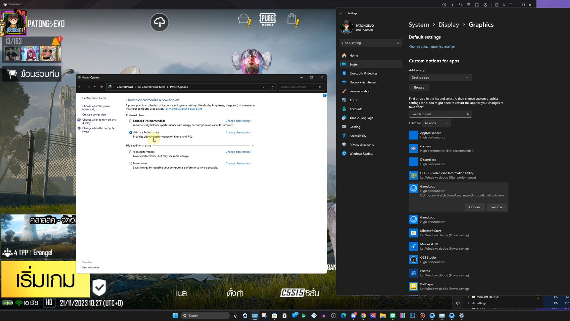570x321 pixels.
Task: Select OBS Studio in the graphics apps list
Action: click(x=458, y=260)
